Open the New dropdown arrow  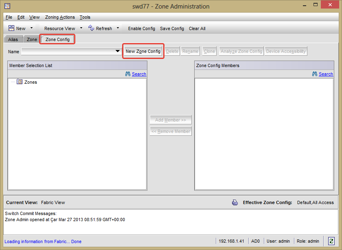click(x=31, y=28)
